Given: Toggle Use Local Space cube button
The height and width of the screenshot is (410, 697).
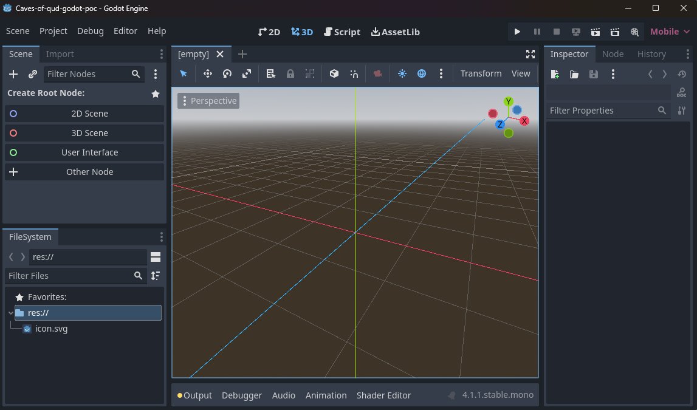Looking at the screenshot, I should 334,73.
